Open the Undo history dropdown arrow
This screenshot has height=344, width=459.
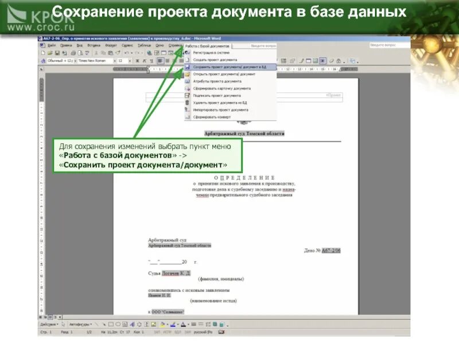(x=131, y=53)
